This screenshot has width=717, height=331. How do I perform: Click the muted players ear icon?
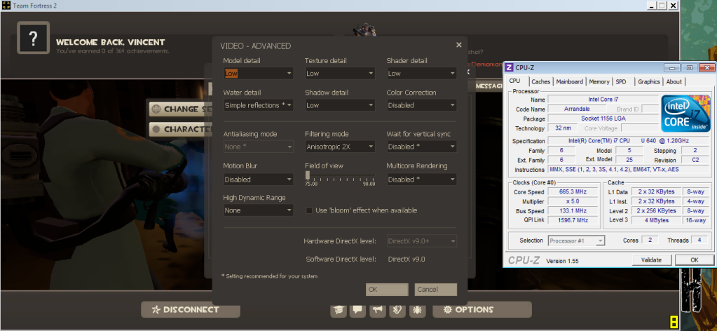[x=397, y=310]
